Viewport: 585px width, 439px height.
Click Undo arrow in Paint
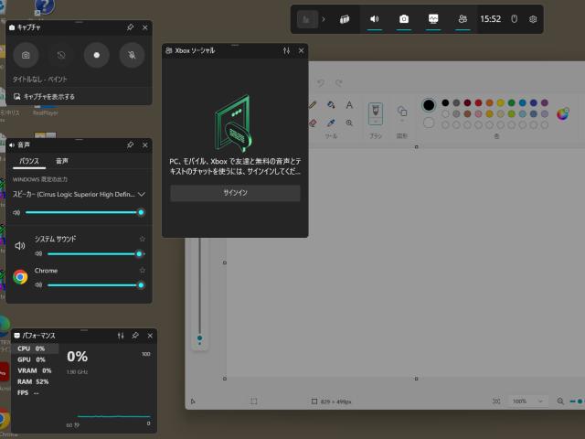click(321, 82)
